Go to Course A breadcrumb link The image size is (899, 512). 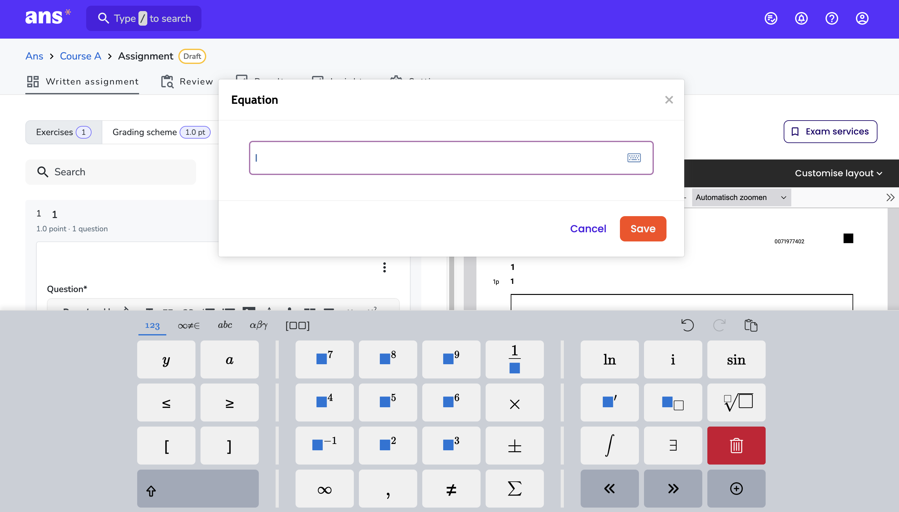click(x=80, y=56)
